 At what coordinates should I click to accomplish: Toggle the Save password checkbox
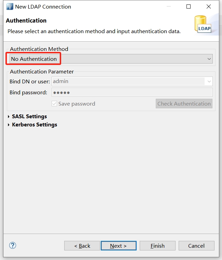tap(54, 104)
